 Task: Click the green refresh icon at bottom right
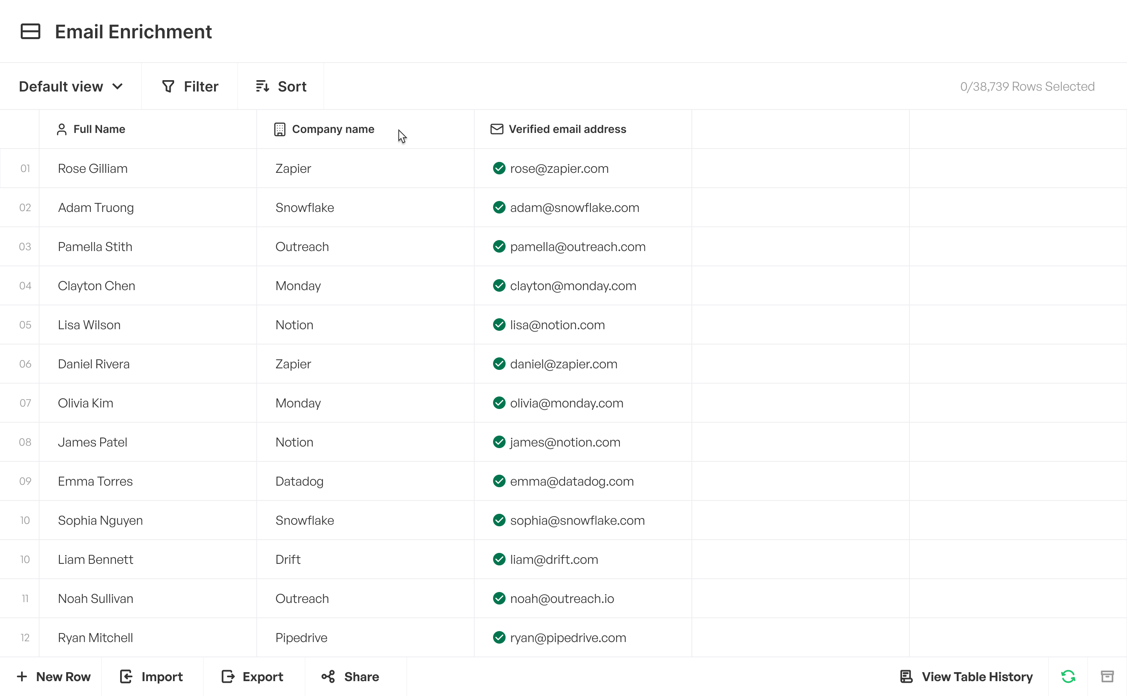tap(1069, 676)
